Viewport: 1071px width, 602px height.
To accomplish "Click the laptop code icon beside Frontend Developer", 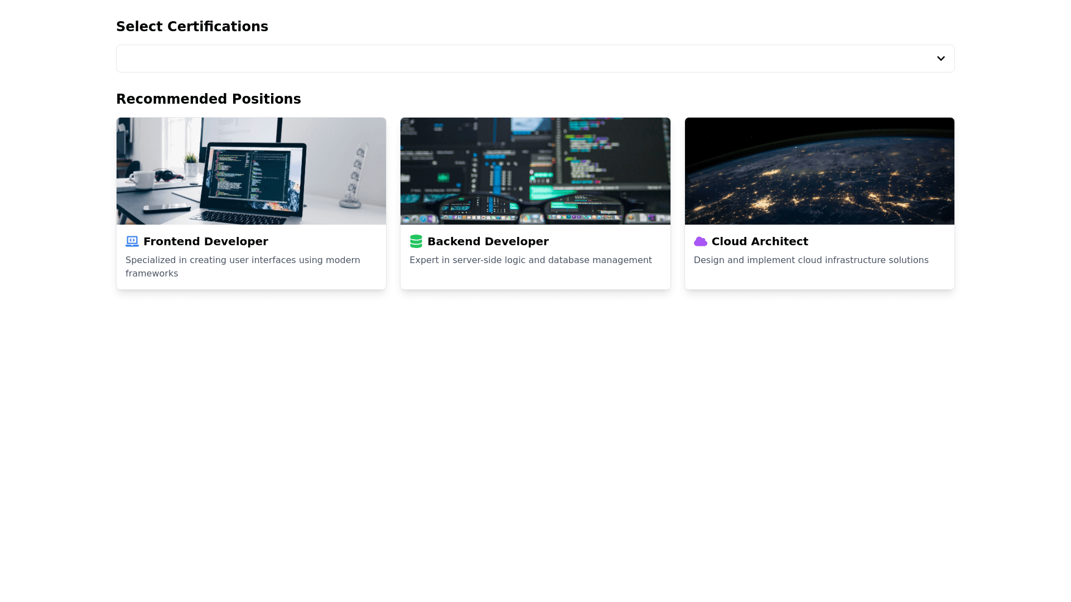I will click(x=132, y=241).
